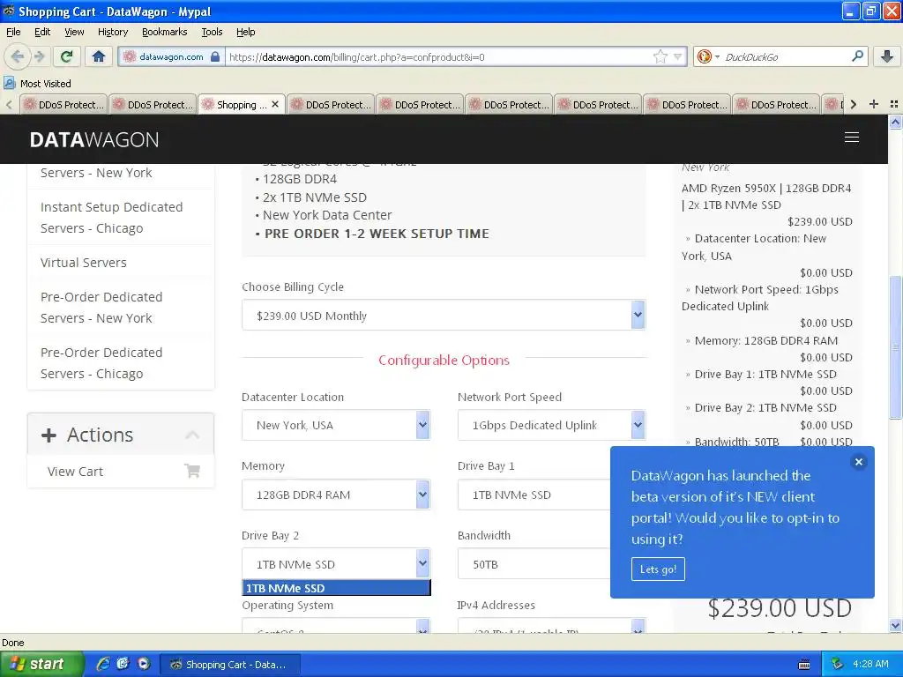Open the Operating System dropdown
The height and width of the screenshot is (677, 903).
coord(336,626)
